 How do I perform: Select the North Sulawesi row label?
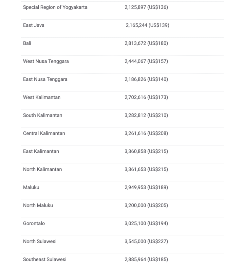40,241
